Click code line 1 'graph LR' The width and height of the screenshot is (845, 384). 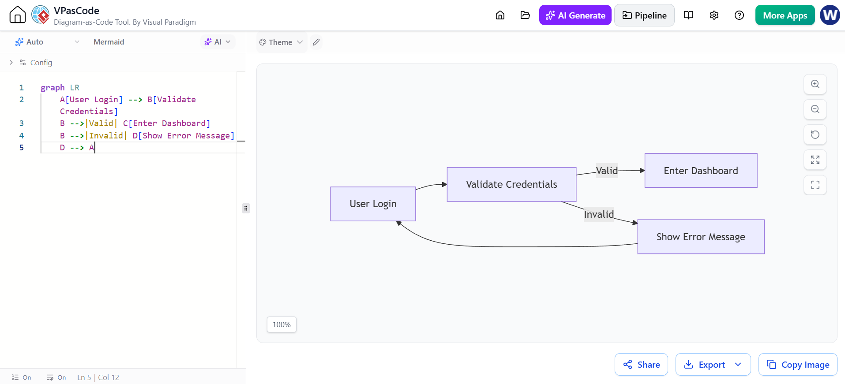pyautogui.click(x=60, y=87)
